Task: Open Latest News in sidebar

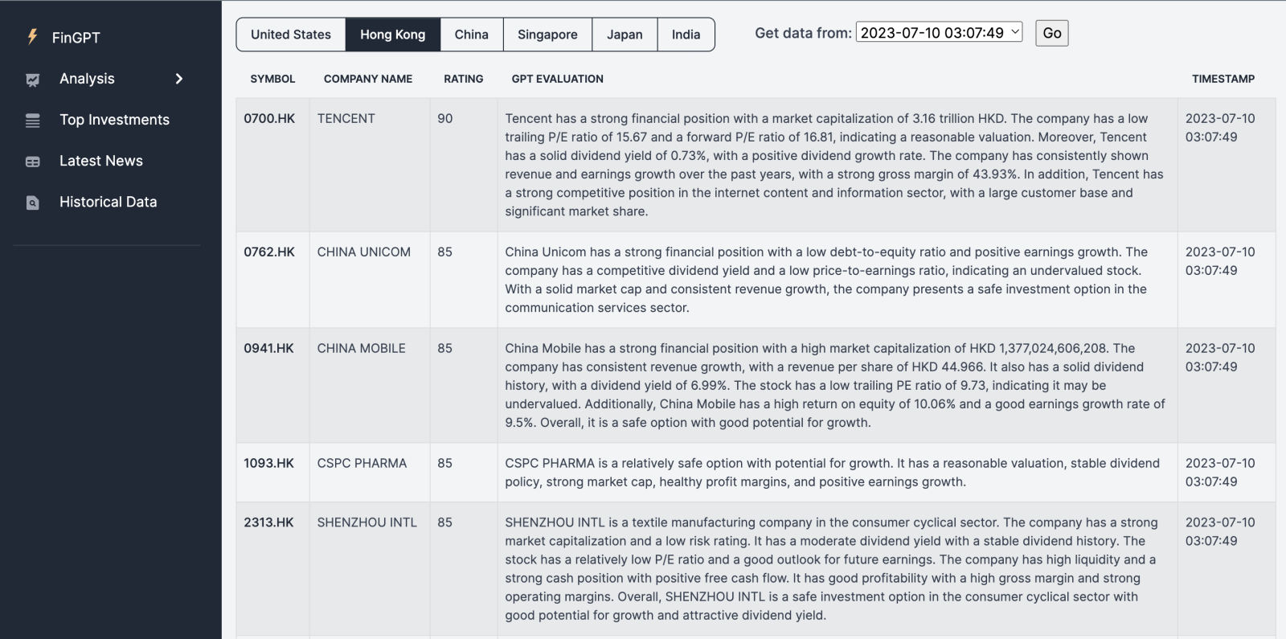Action: [x=101, y=161]
